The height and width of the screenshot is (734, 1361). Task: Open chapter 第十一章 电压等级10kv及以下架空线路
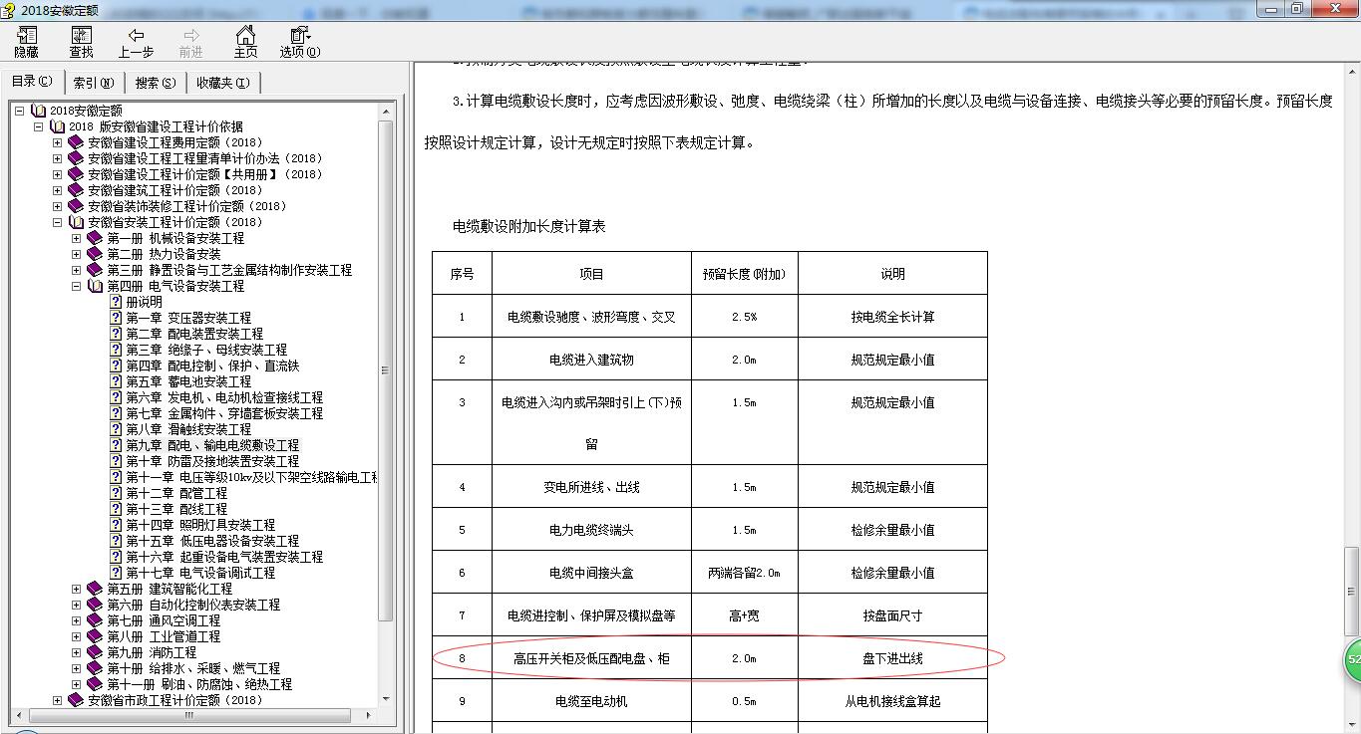click(x=252, y=477)
